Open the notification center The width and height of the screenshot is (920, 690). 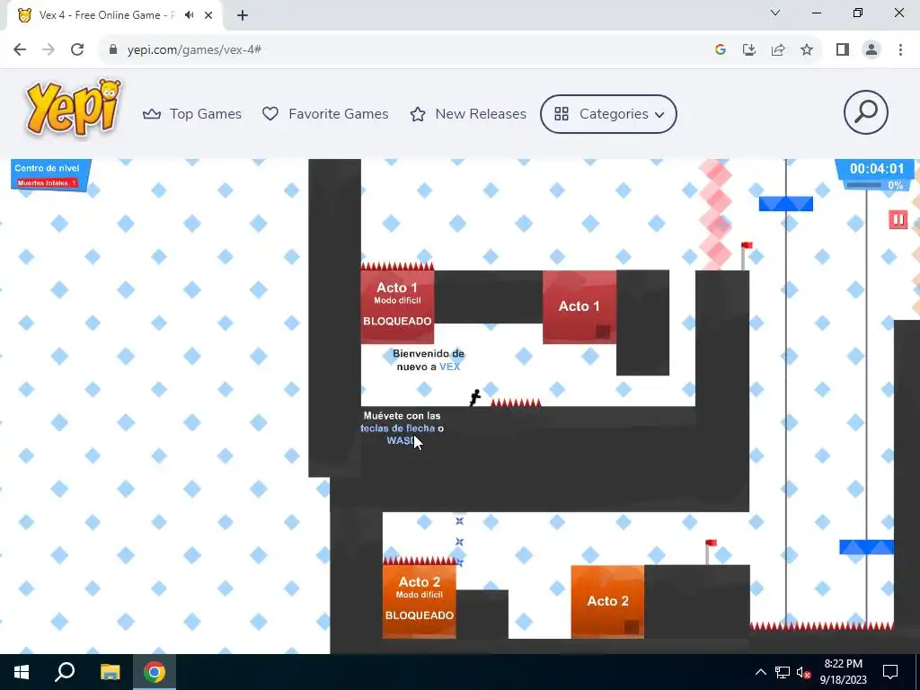pos(890,672)
